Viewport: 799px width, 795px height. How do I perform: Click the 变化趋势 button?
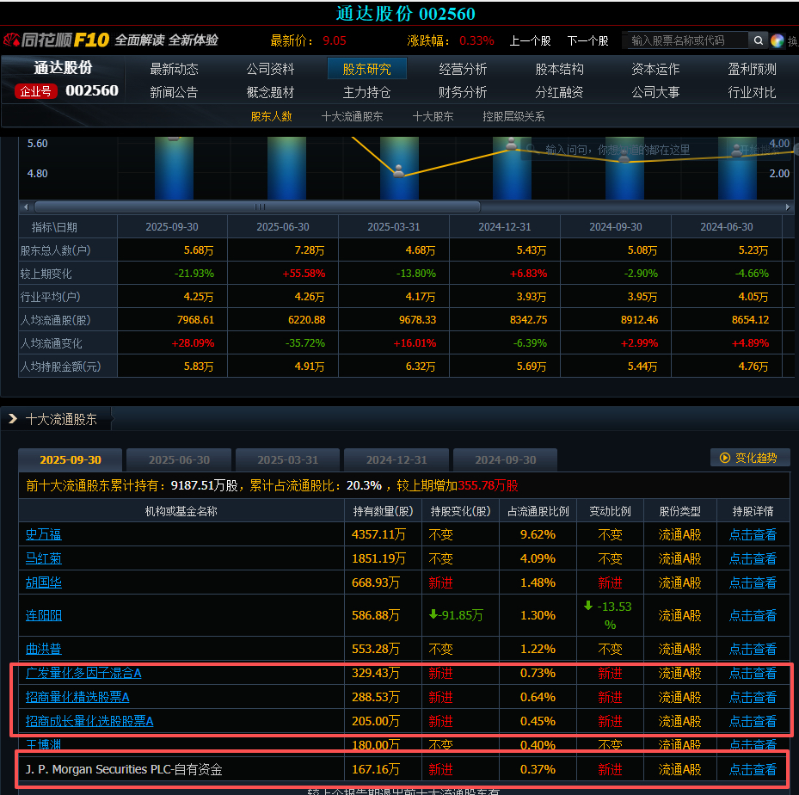coord(750,458)
